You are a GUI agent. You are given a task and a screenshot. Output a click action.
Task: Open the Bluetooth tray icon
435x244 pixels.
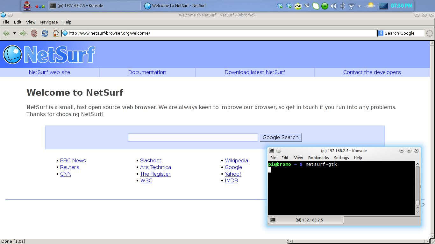[x=343, y=6]
